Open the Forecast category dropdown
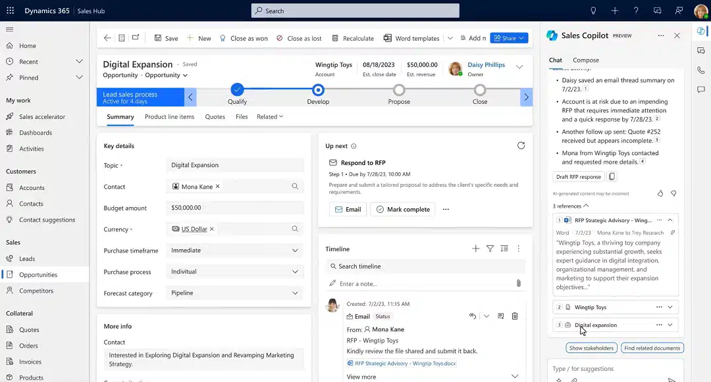711x382 pixels. pos(235,293)
